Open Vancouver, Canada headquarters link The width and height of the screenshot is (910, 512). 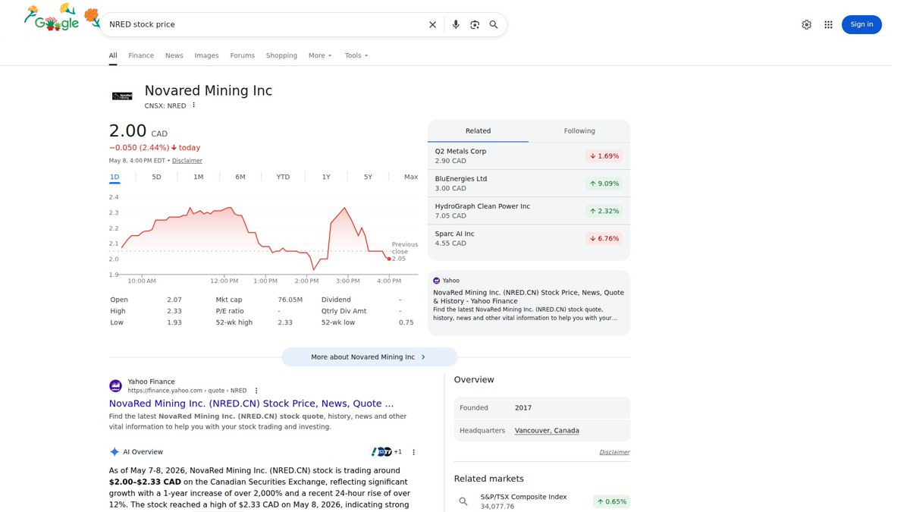(x=547, y=430)
